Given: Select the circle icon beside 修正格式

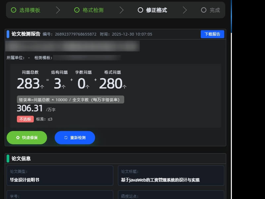Looking at the screenshot, I should tap(140, 10).
